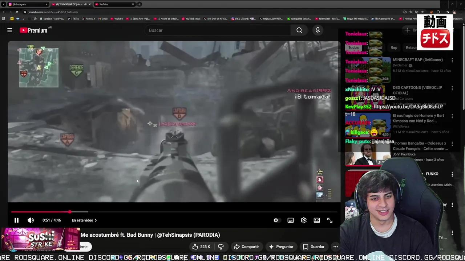Open the video title 'Me acostumbré ft. Bad Bunny'
The height and width of the screenshot is (261, 465).
pyautogui.click(x=150, y=235)
